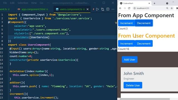Reload the localhost page
Viewport: 178px width, 100px height.
[x=129, y=8]
